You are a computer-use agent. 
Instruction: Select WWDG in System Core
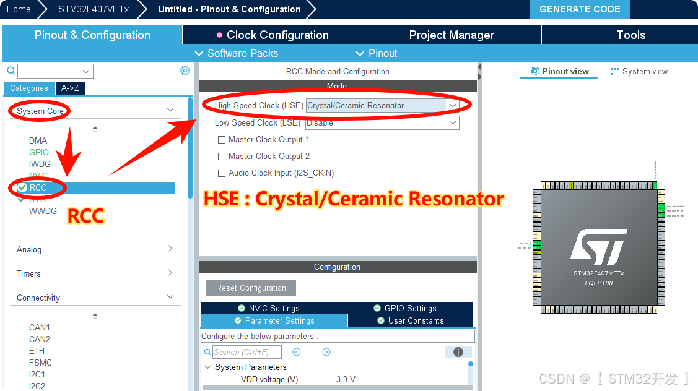[x=43, y=212]
